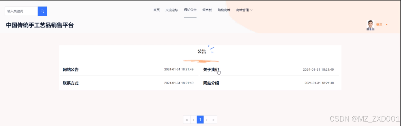Jump to first page with « button
This screenshot has width=401, height=126.
(187, 120)
